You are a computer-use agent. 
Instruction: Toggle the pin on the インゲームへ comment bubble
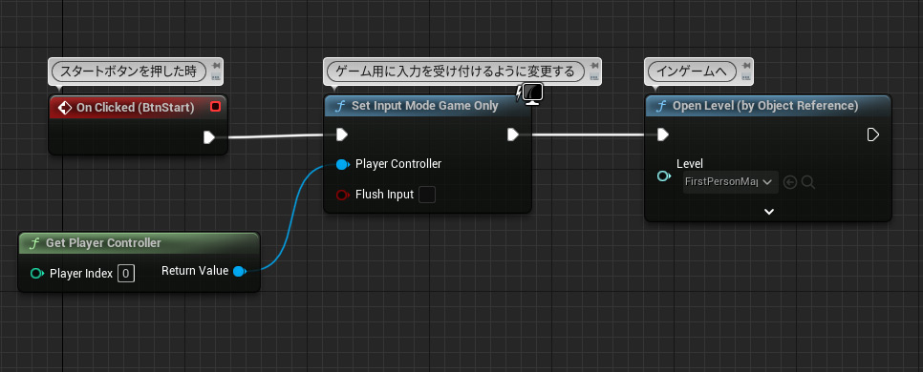(746, 66)
